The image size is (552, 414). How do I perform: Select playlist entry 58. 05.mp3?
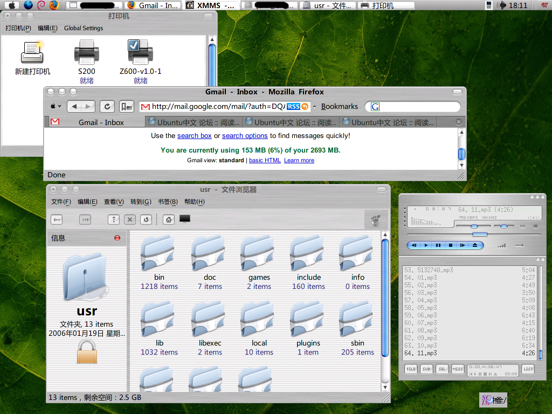click(470, 308)
